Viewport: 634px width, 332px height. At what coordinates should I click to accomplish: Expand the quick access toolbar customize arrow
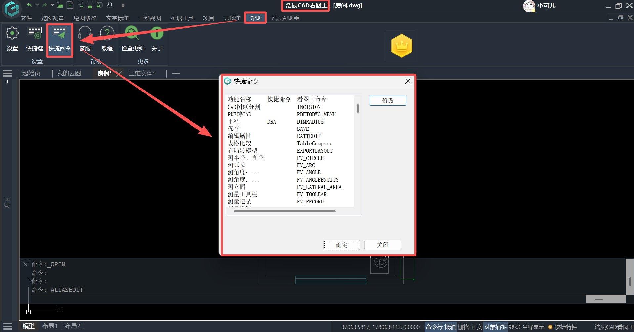point(123,5)
